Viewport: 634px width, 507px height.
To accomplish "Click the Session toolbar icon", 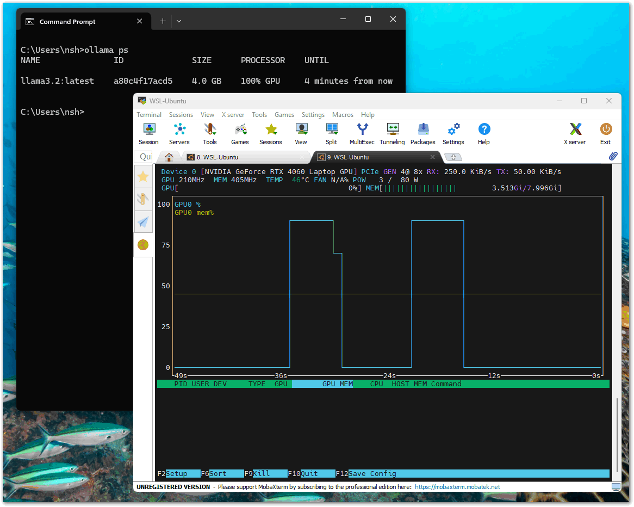I will [148, 134].
